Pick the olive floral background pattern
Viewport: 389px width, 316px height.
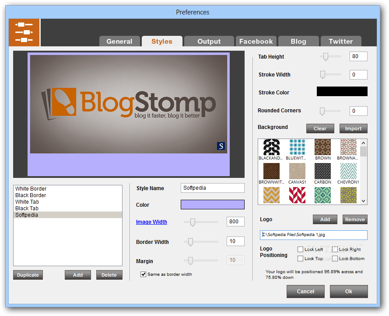[x=348, y=195]
